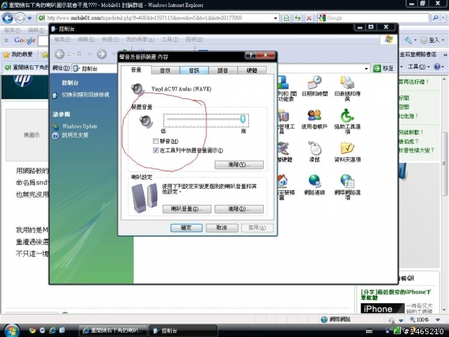Expand IE address bar dropdown arrow
Screen dimensions: 449x337
click(x=275, y=18)
